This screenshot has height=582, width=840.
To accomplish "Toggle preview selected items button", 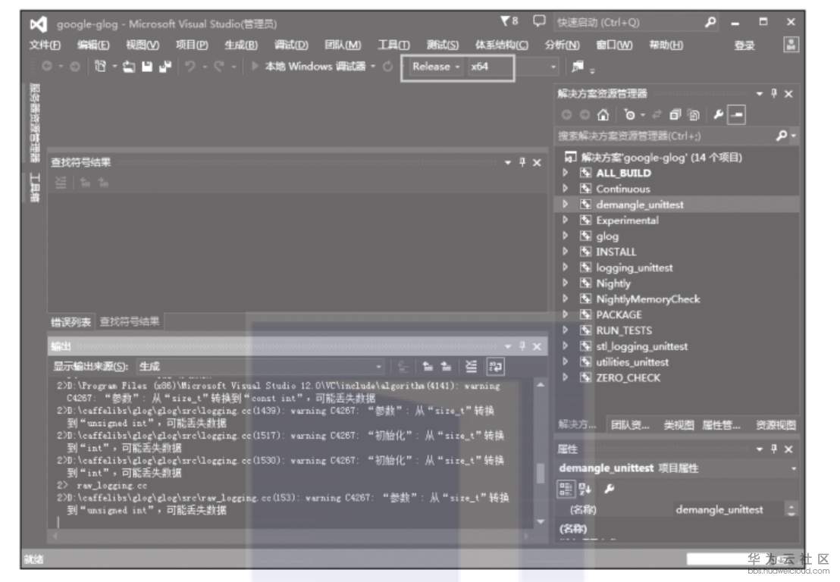I will point(737,114).
